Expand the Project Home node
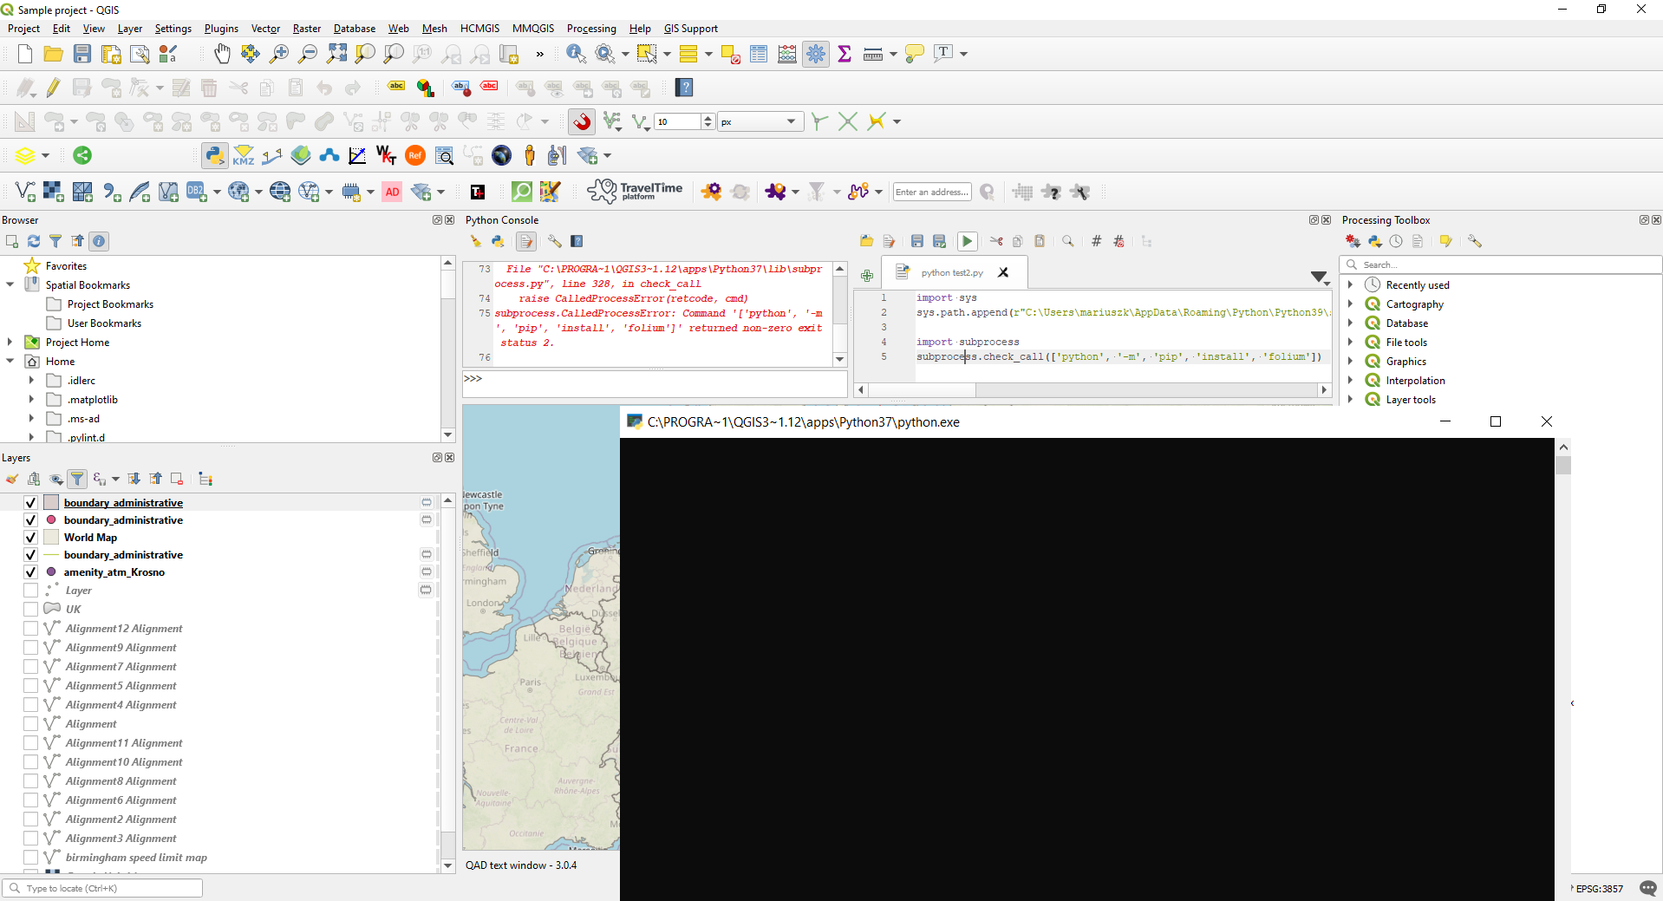The width and height of the screenshot is (1663, 901). click(x=10, y=342)
